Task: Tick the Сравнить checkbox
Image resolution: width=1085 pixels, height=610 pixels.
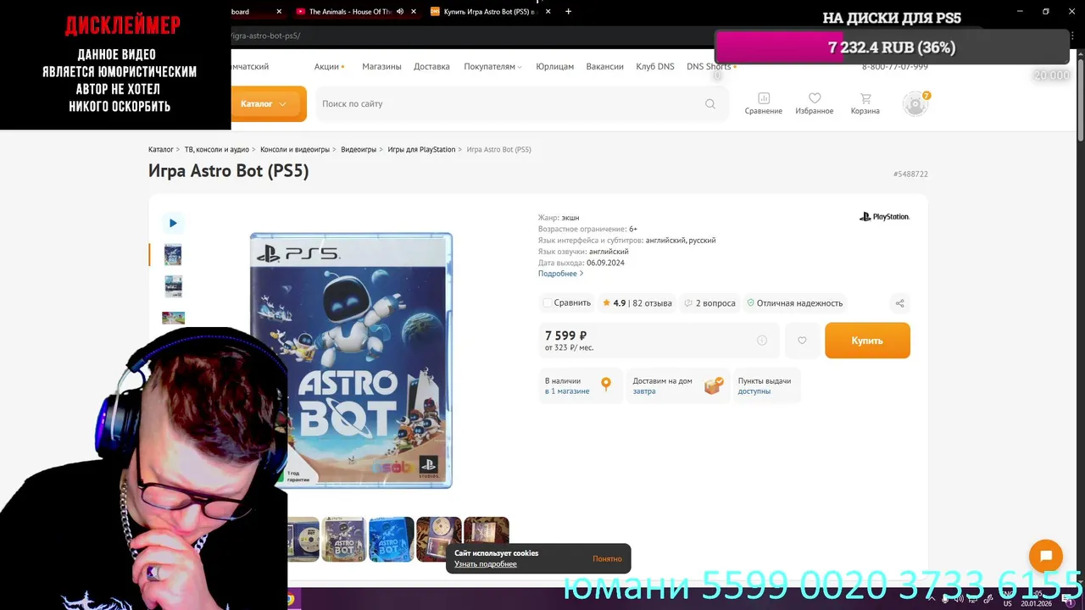Action: point(548,303)
